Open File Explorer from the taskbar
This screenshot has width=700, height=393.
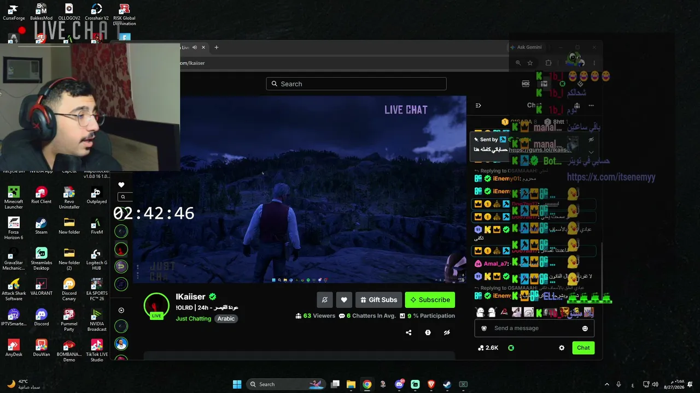(351, 384)
